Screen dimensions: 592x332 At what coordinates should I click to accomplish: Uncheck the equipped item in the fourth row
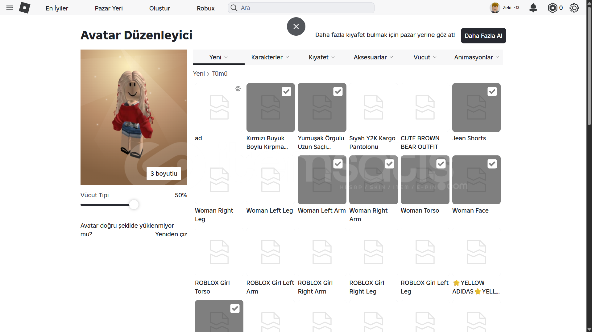(235, 309)
